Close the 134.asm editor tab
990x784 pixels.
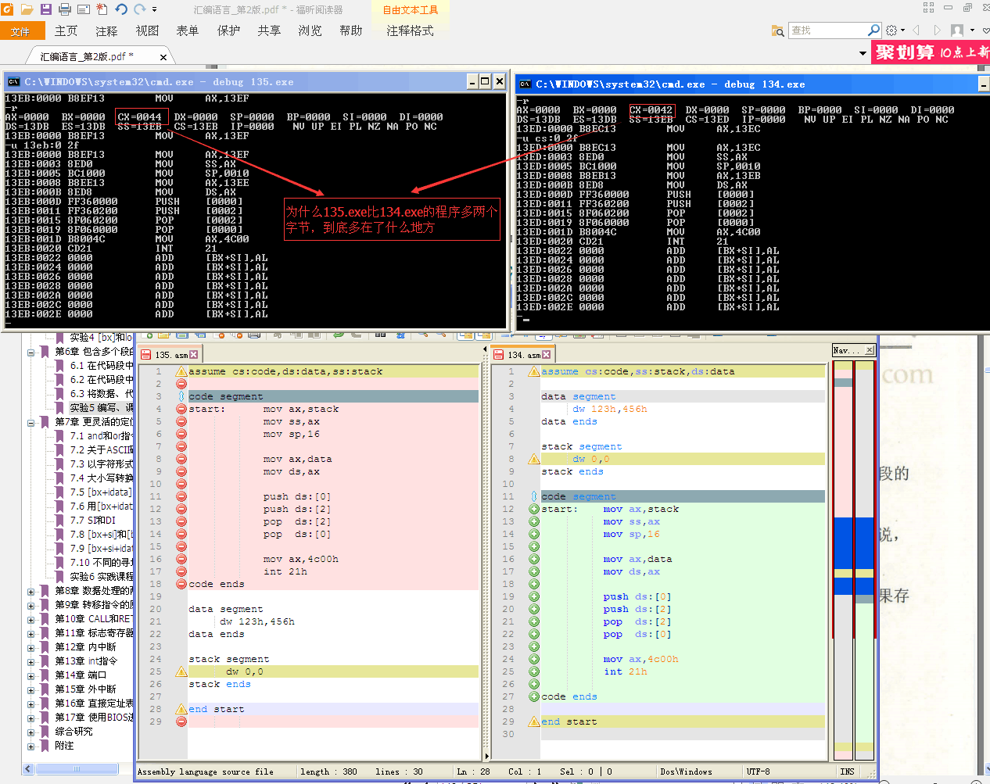[546, 355]
